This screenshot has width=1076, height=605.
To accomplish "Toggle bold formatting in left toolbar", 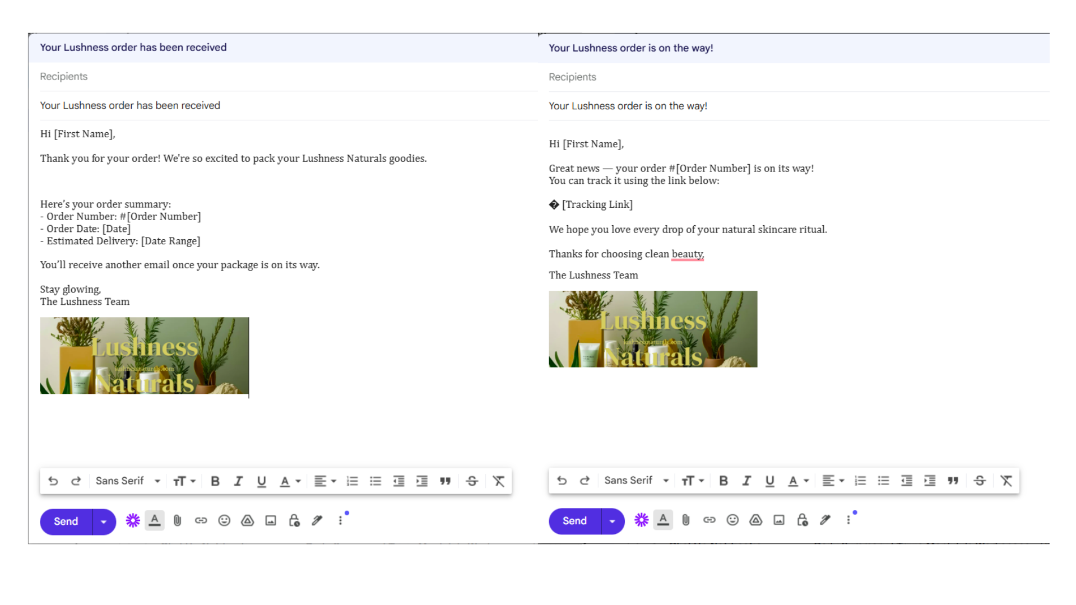I will coord(215,481).
